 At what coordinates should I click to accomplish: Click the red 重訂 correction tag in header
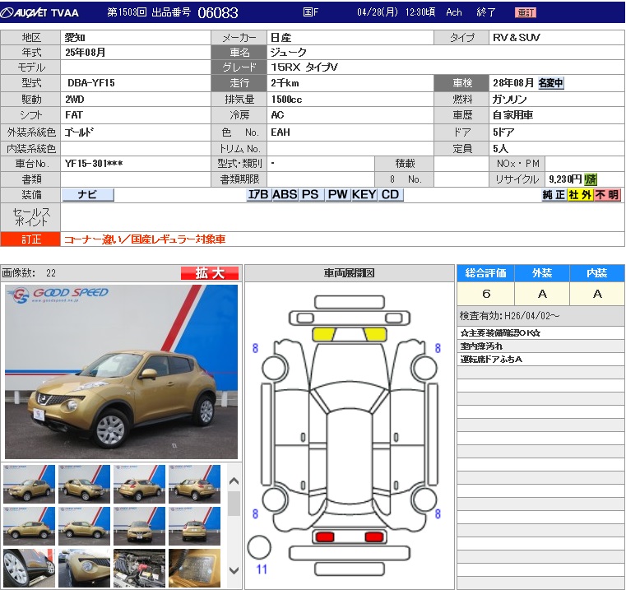[x=526, y=12]
